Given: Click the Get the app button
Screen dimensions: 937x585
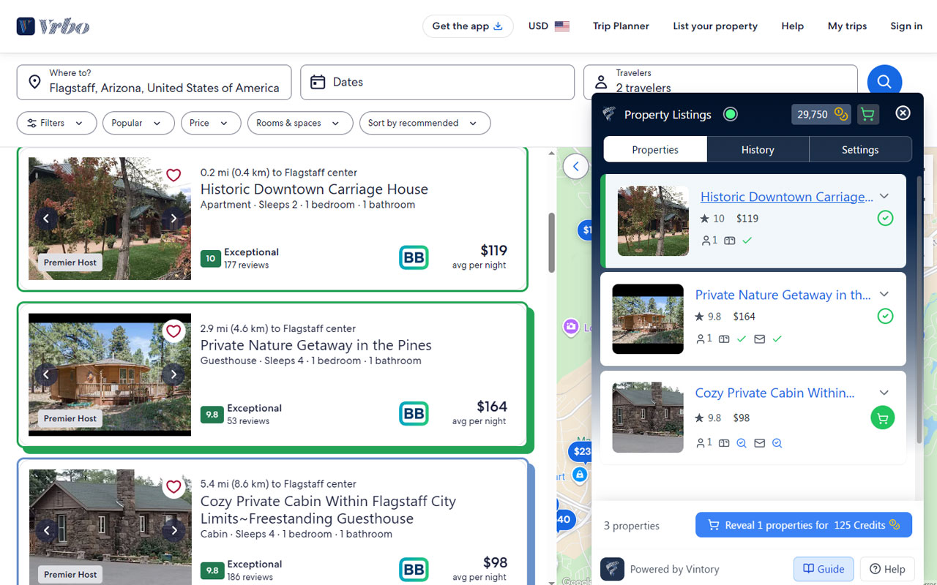Looking at the screenshot, I should pos(468,26).
